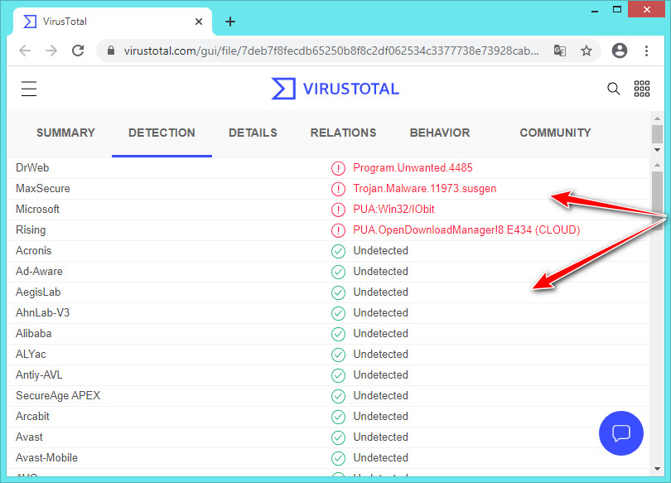Select the PUA:Win32/IObit result text
Screen dimensions: 671x483
point(393,210)
